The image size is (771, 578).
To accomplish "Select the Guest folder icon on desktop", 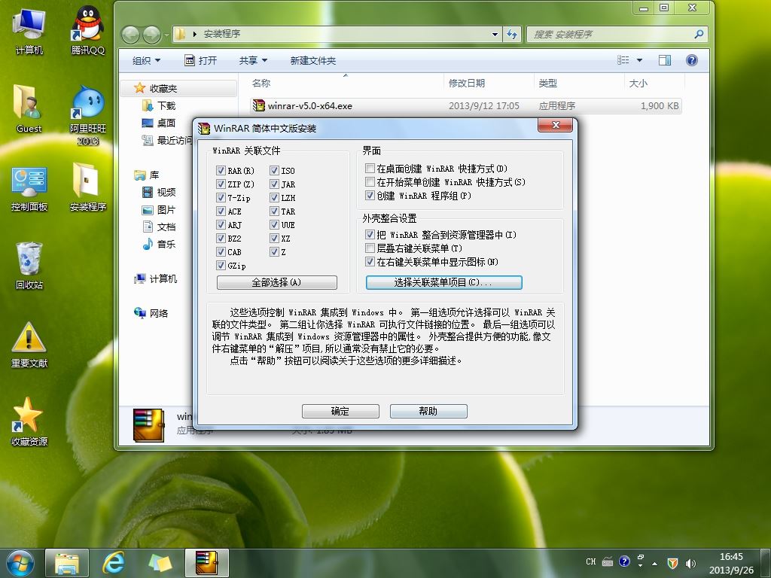I will [x=29, y=108].
